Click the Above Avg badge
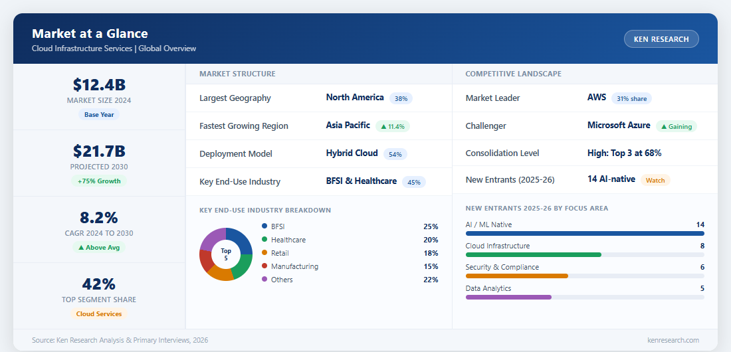Image resolution: width=731 pixels, height=352 pixels. pos(99,248)
